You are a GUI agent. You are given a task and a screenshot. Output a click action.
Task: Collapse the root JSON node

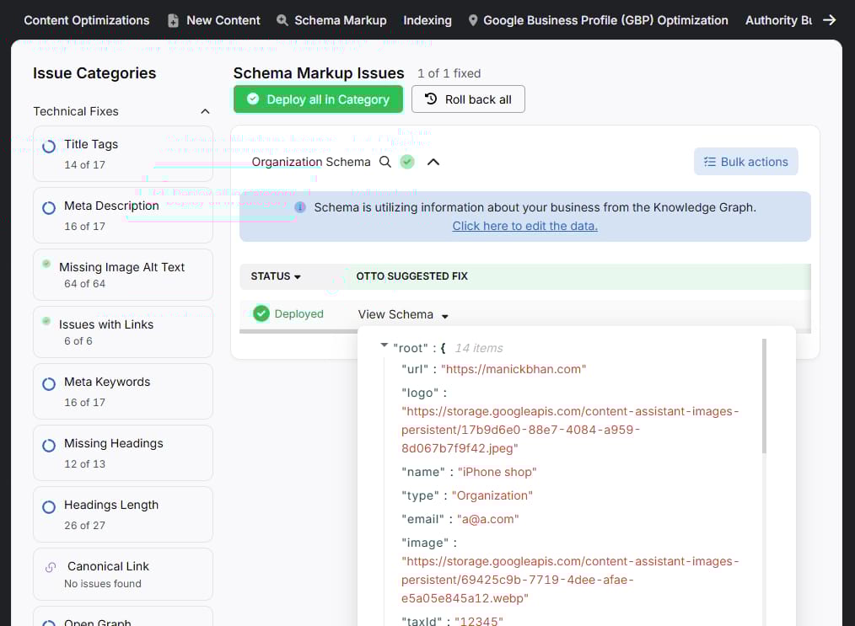pos(384,345)
